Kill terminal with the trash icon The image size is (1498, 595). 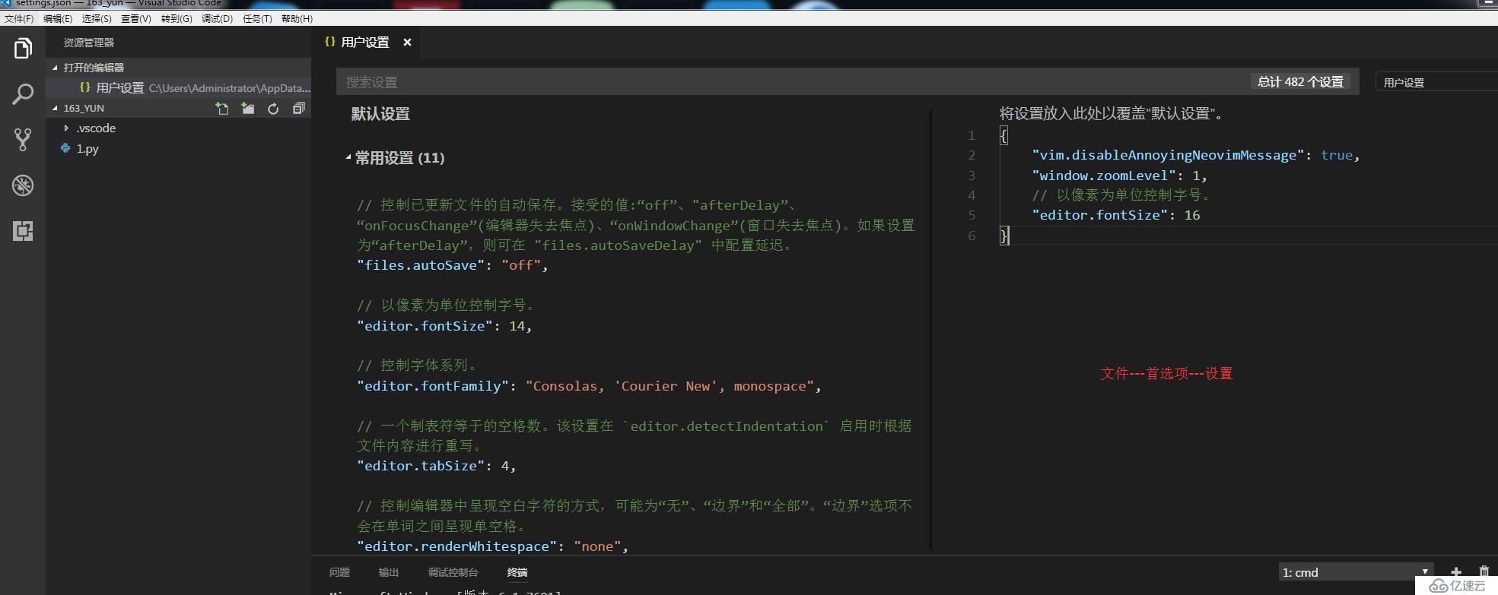click(x=1484, y=571)
